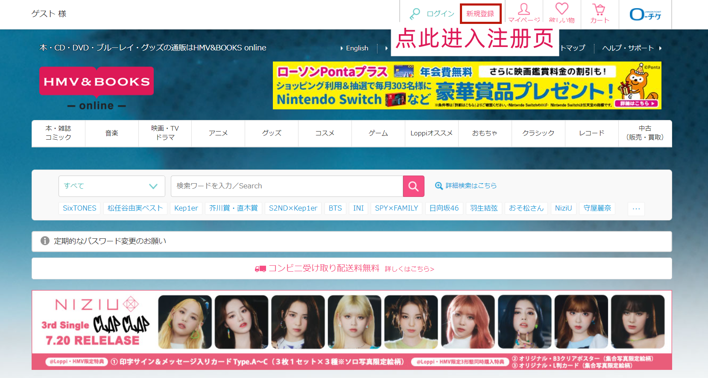Focus the 検索ワードを入力 search field

(287, 186)
